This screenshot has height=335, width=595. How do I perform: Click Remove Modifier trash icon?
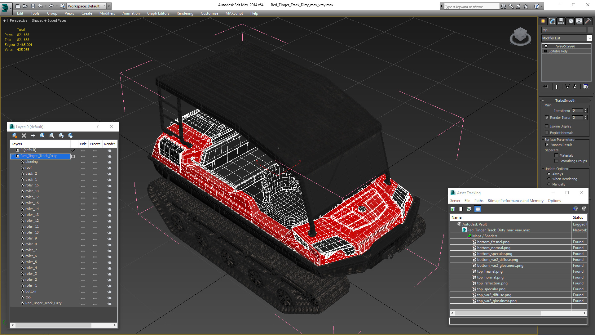pyautogui.click(x=575, y=87)
